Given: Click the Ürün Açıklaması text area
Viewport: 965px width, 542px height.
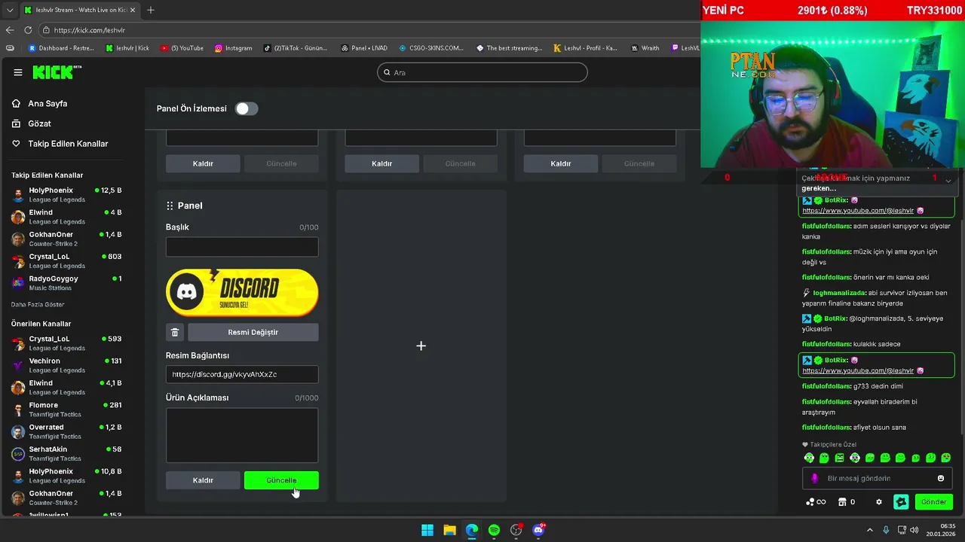Looking at the screenshot, I should click(x=242, y=435).
